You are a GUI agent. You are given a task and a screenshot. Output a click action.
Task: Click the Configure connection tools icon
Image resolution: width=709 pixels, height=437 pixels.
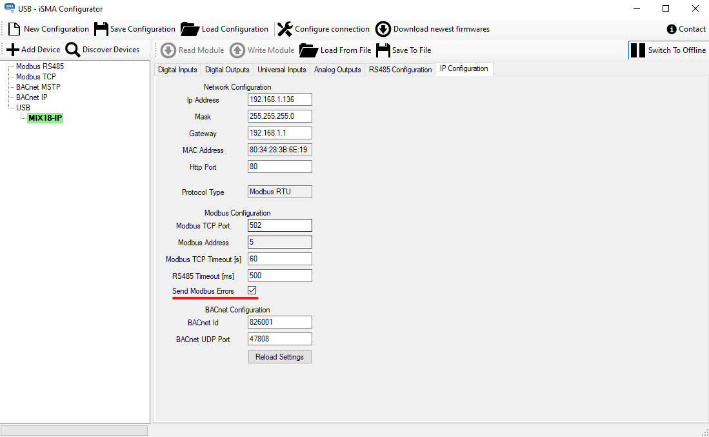(x=285, y=29)
